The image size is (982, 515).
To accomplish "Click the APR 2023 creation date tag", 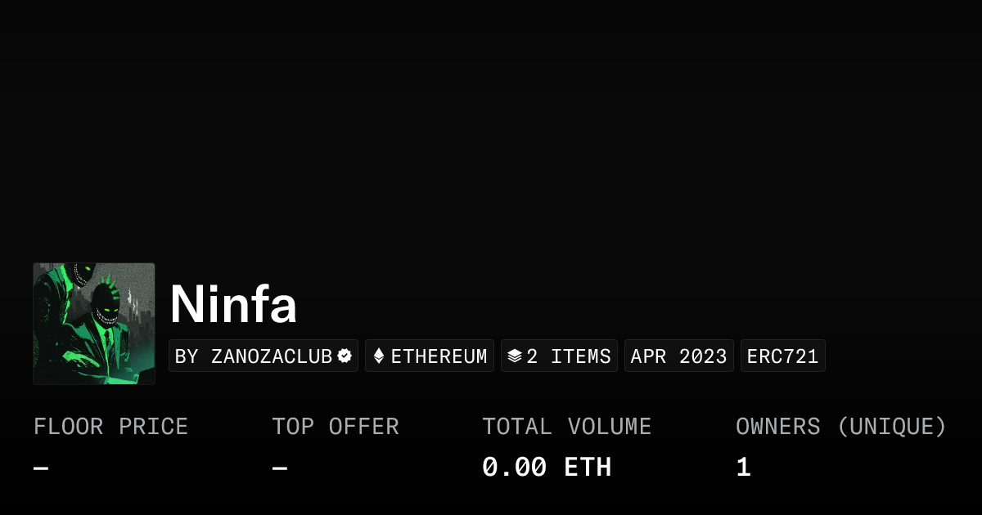I will pos(678,356).
